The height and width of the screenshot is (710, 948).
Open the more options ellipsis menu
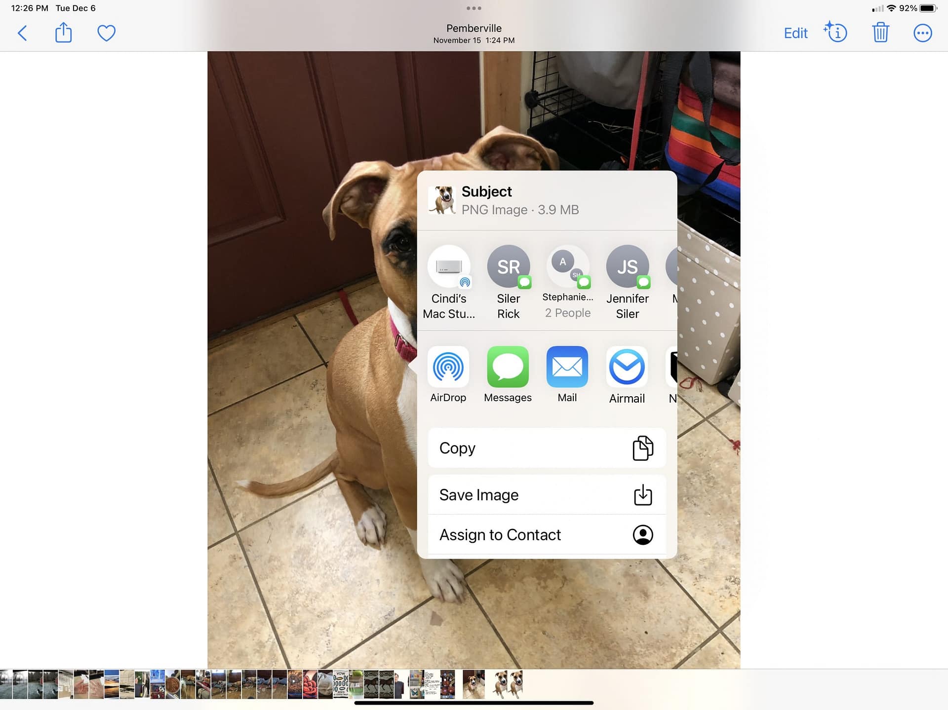tap(922, 33)
